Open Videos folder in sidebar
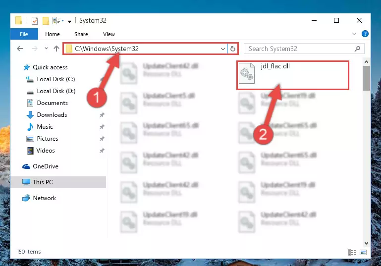The image size is (381, 266). pos(46,151)
